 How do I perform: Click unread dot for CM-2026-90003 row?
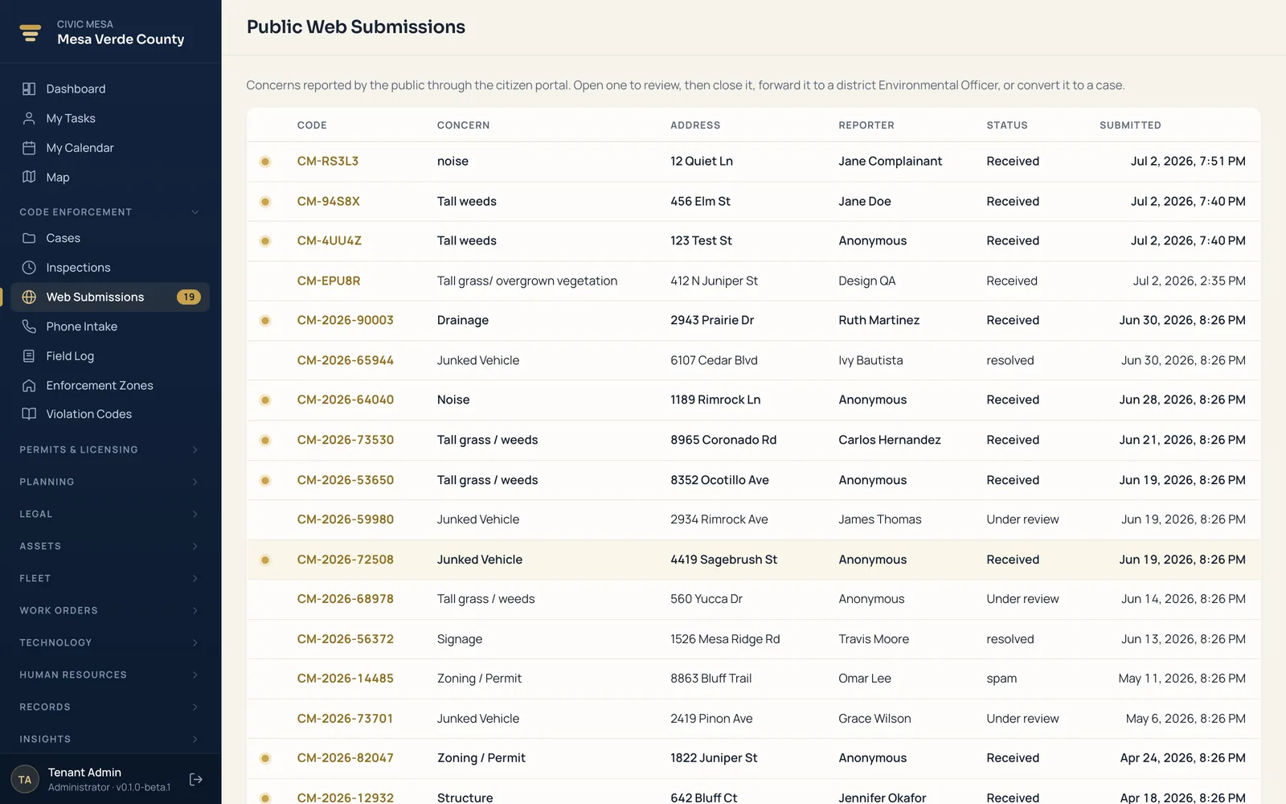tap(265, 321)
